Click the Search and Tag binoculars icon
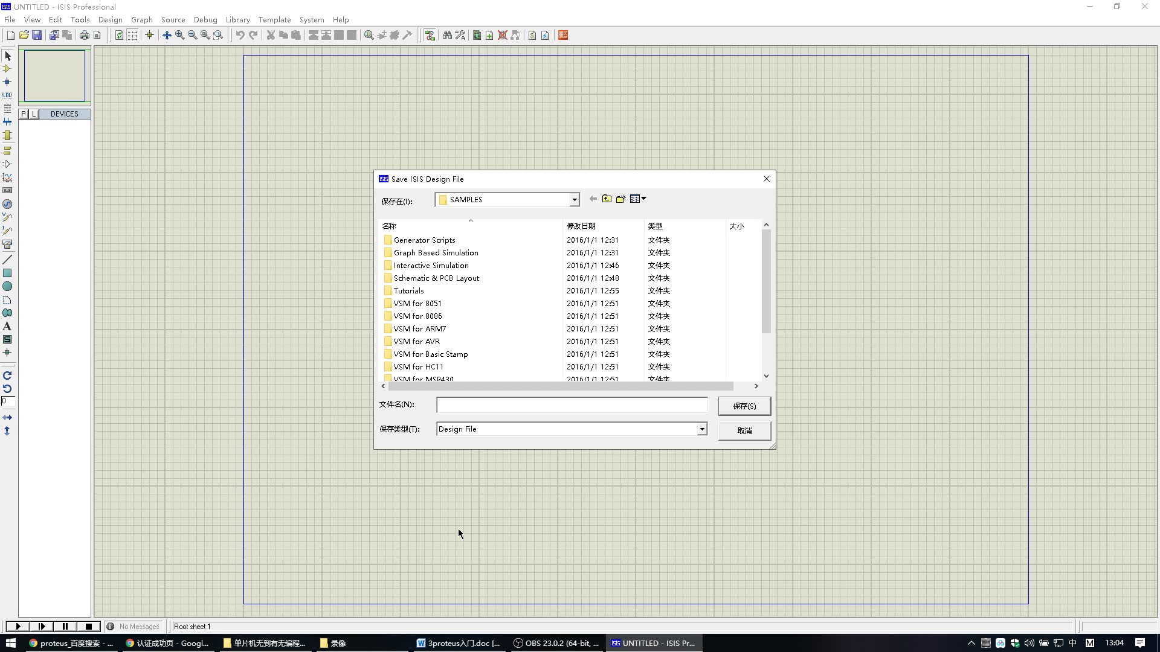The height and width of the screenshot is (652, 1160). (447, 35)
